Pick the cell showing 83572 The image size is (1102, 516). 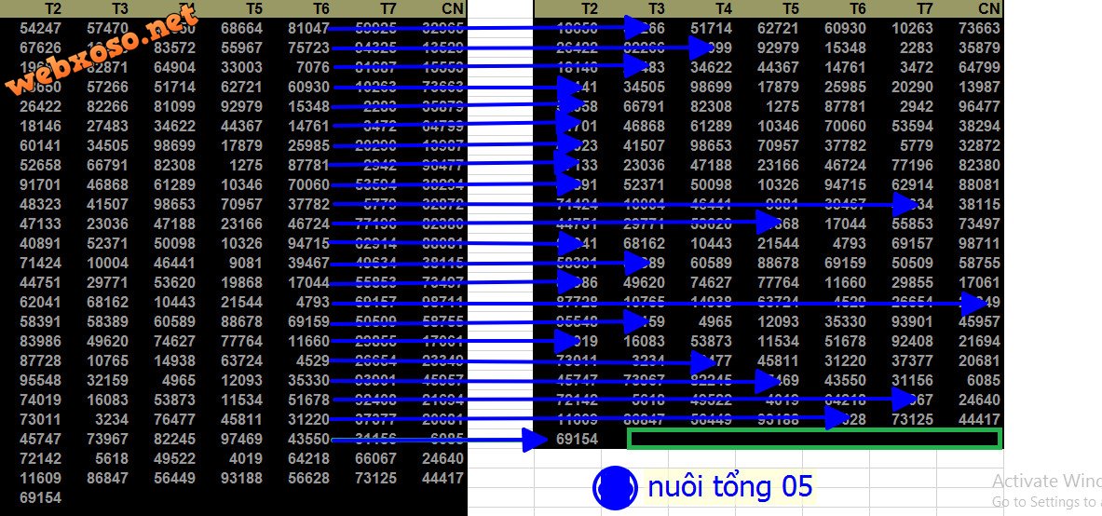174,48
